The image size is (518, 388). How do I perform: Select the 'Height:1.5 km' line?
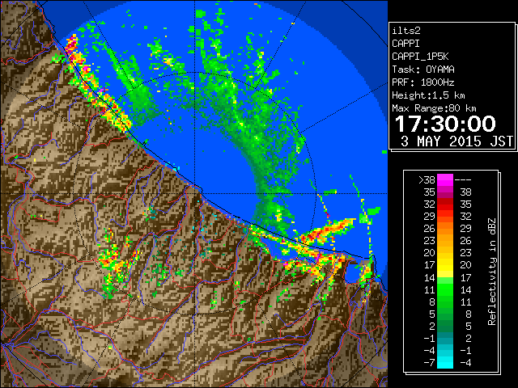[x=428, y=95]
